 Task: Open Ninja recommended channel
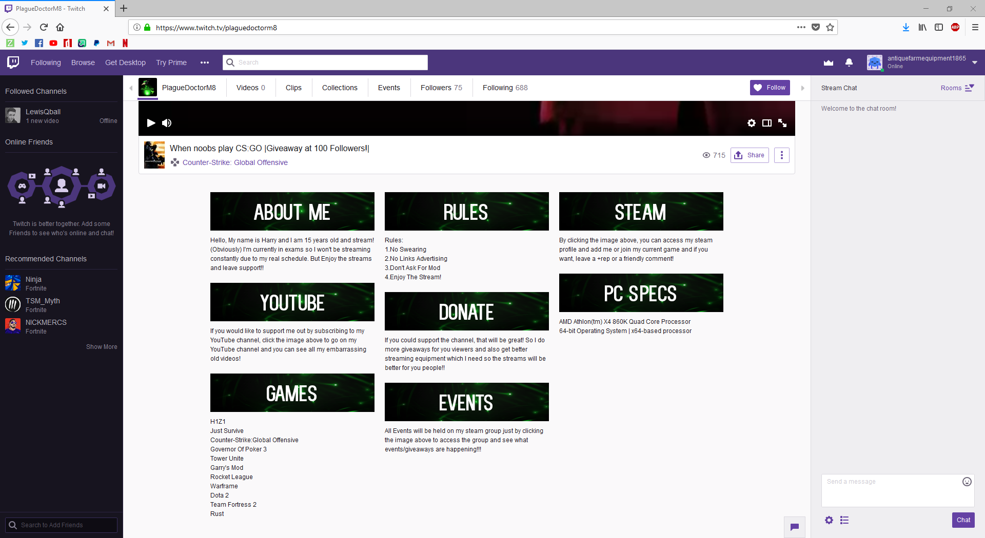point(61,283)
